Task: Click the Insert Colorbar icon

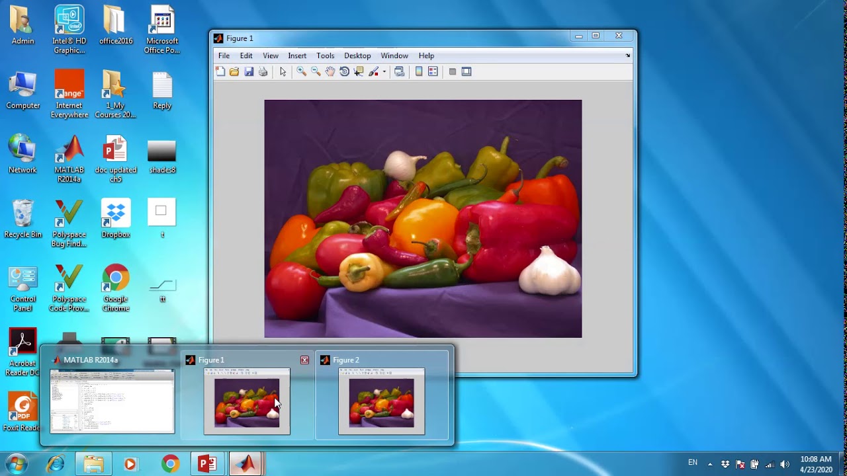Action: click(419, 71)
